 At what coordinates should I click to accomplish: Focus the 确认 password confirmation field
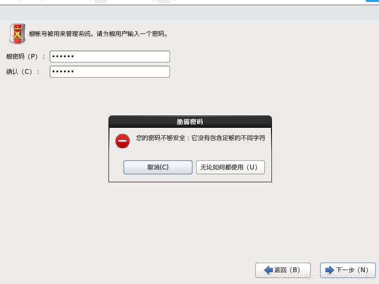tap(110, 71)
